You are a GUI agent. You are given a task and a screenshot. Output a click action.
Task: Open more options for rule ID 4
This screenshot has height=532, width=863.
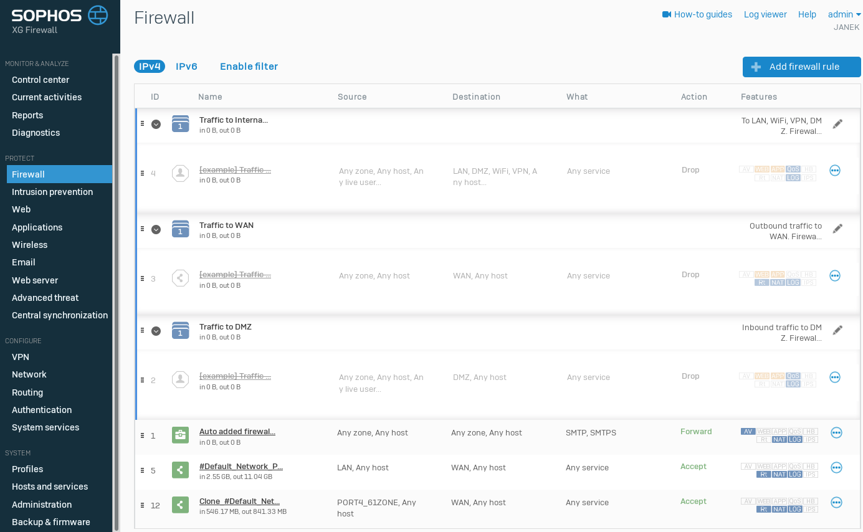(835, 171)
